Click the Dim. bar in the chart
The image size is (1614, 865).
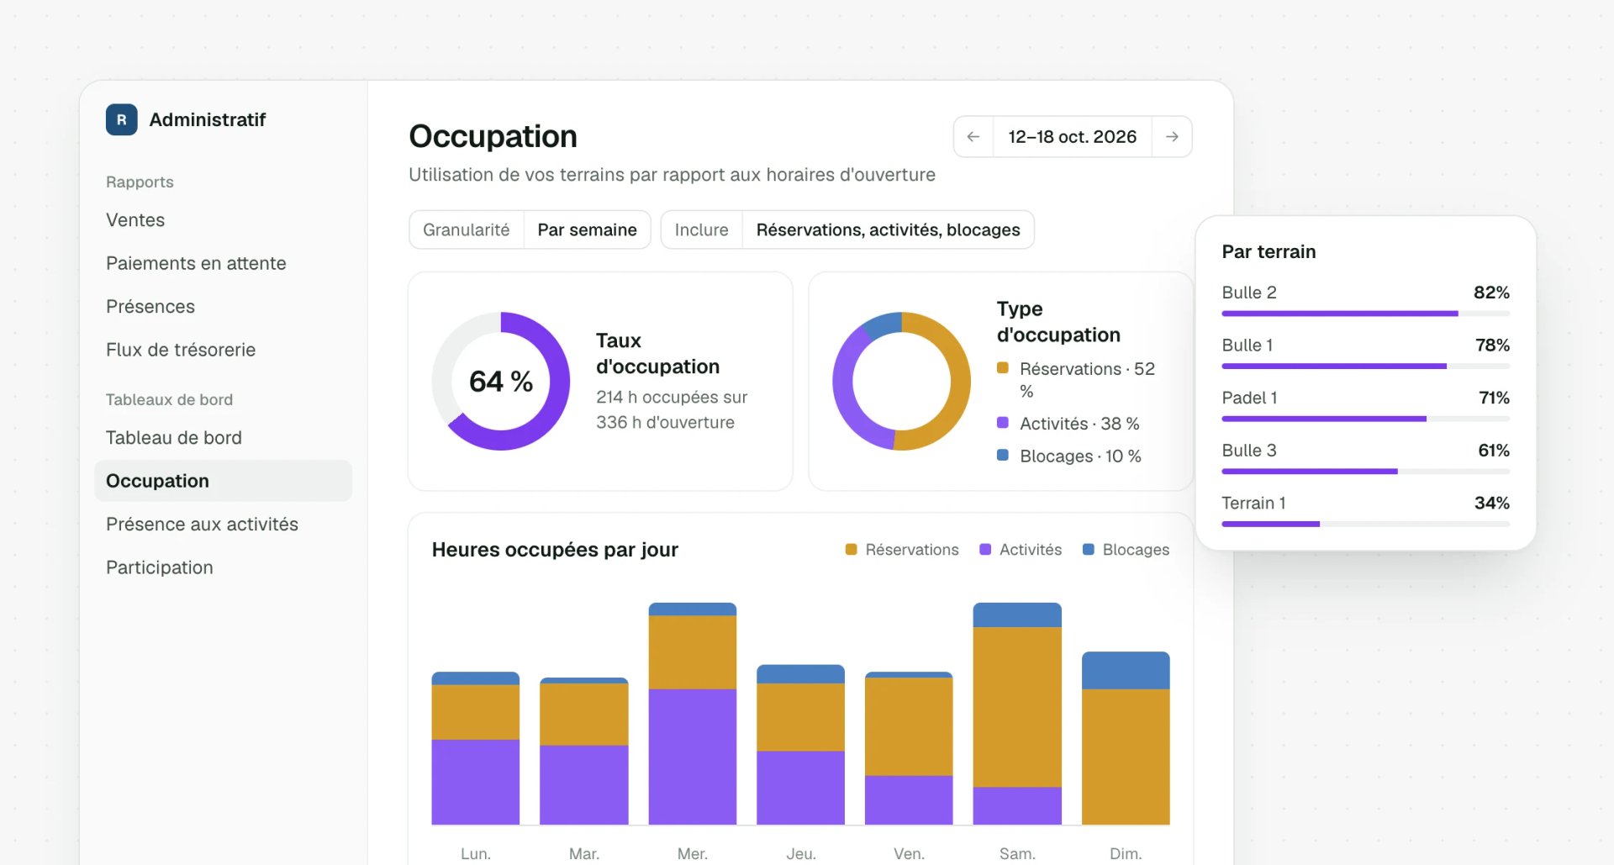point(1126,738)
